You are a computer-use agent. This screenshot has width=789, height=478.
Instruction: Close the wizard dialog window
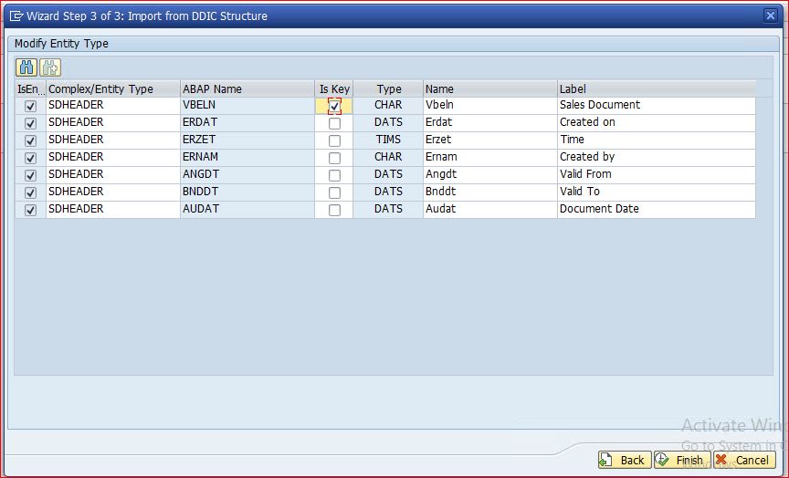point(771,16)
